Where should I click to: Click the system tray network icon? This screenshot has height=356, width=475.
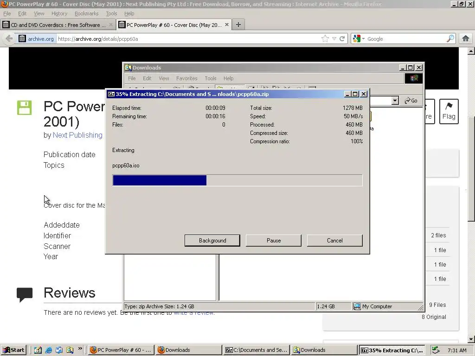click(435, 350)
